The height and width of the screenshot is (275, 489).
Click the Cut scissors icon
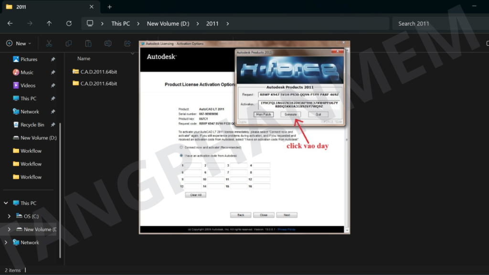49,43
